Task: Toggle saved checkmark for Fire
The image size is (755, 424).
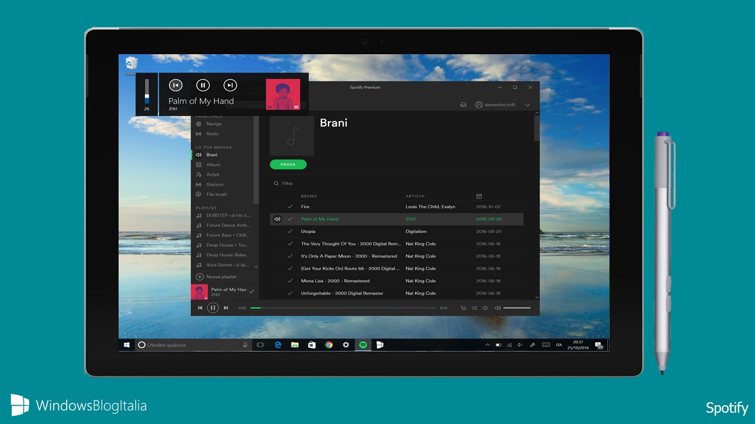Action: 290,207
